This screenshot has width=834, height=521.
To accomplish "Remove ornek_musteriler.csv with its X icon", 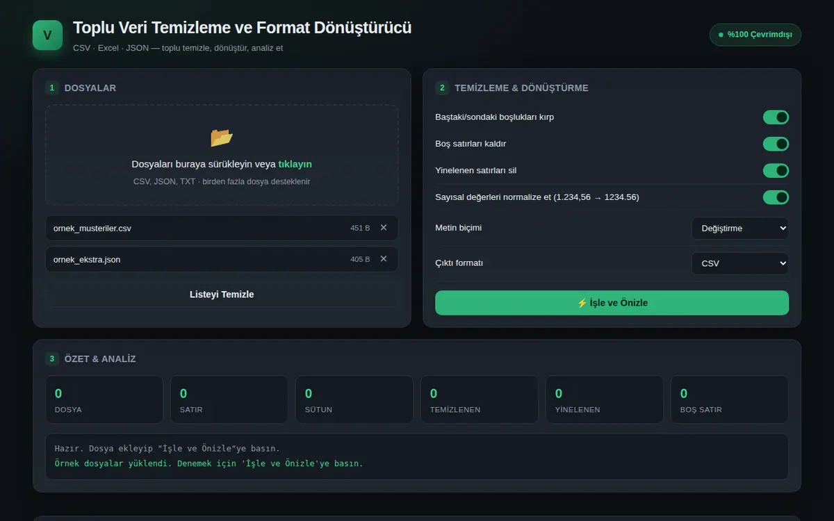I will tap(384, 227).
